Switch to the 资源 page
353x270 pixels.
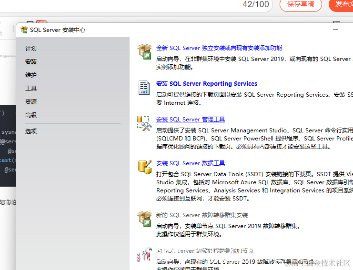pyautogui.click(x=31, y=102)
